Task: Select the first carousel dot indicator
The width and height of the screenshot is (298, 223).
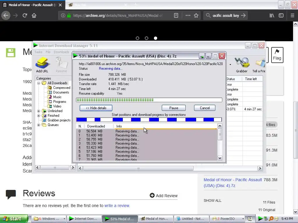Action: 138,38
